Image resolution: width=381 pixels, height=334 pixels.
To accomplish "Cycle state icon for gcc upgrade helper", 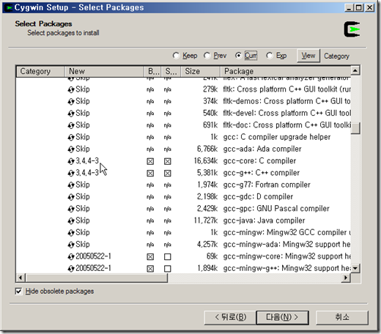I will pos(71,138).
